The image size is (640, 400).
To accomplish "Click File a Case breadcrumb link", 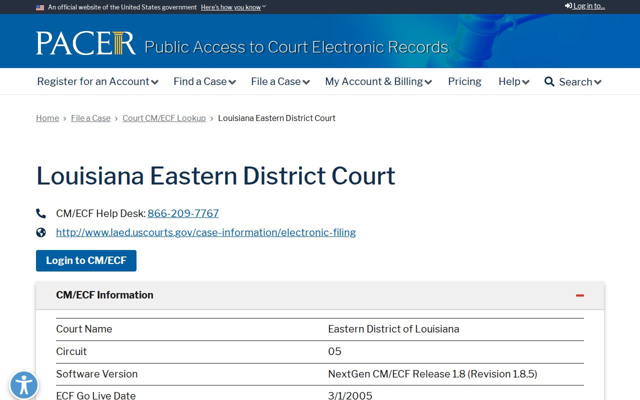I will [x=90, y=118].
